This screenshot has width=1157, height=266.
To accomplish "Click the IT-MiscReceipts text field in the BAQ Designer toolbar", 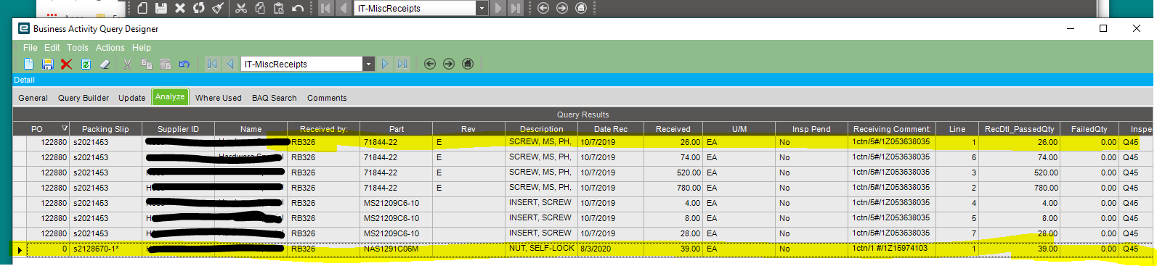I will (x=302, y=64).
